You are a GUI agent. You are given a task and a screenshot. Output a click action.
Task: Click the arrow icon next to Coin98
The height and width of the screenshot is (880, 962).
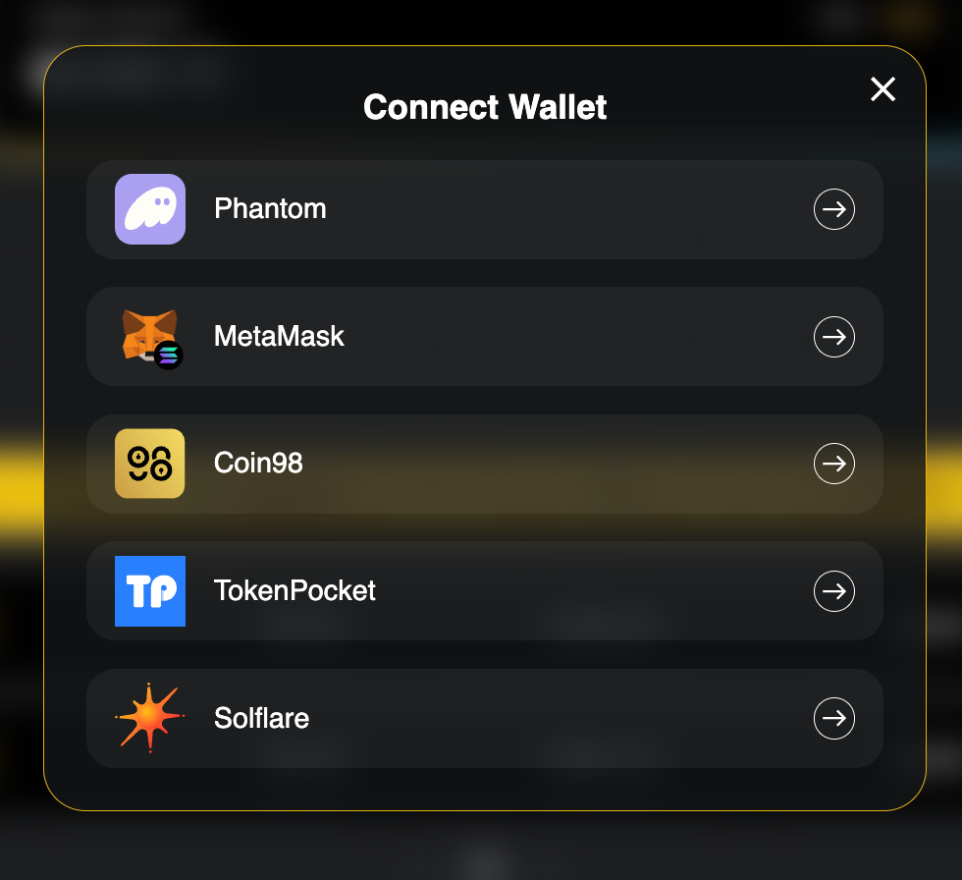834,464
